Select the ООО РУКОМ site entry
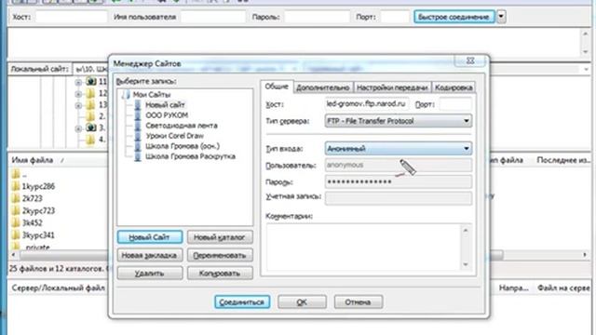This screenshot has width=596, height=335. coord(167,115)
